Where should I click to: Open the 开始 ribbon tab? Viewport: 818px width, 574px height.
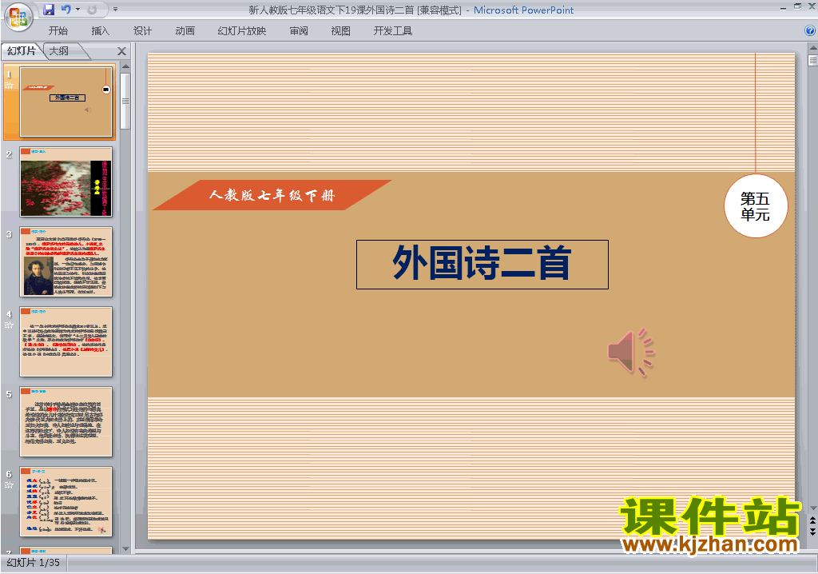pyautogui.click(x=58, y=31)
